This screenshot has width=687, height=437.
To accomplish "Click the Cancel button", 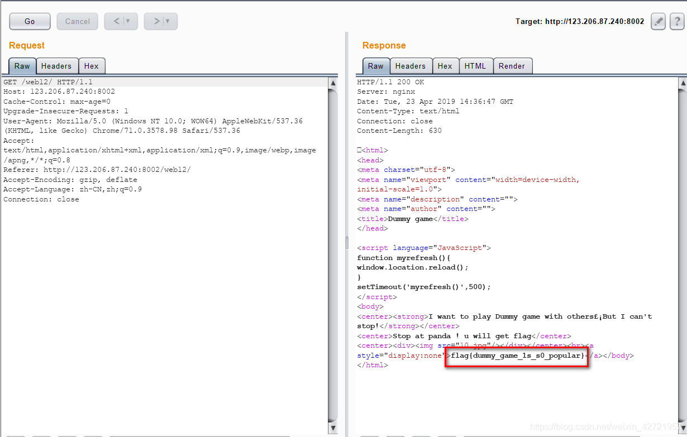I will [x=77, y=21].
